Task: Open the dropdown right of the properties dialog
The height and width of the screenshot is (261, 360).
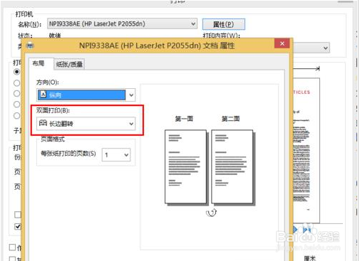Action: click(x=312, y=48)
